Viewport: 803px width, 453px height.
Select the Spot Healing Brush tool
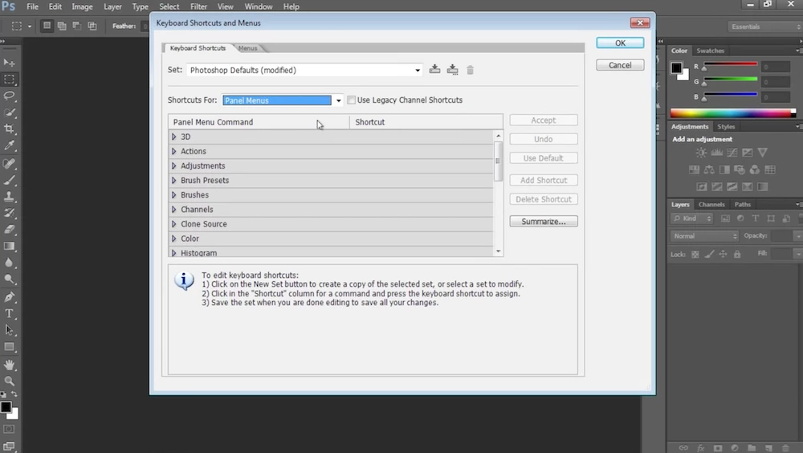tap(9, 164)
